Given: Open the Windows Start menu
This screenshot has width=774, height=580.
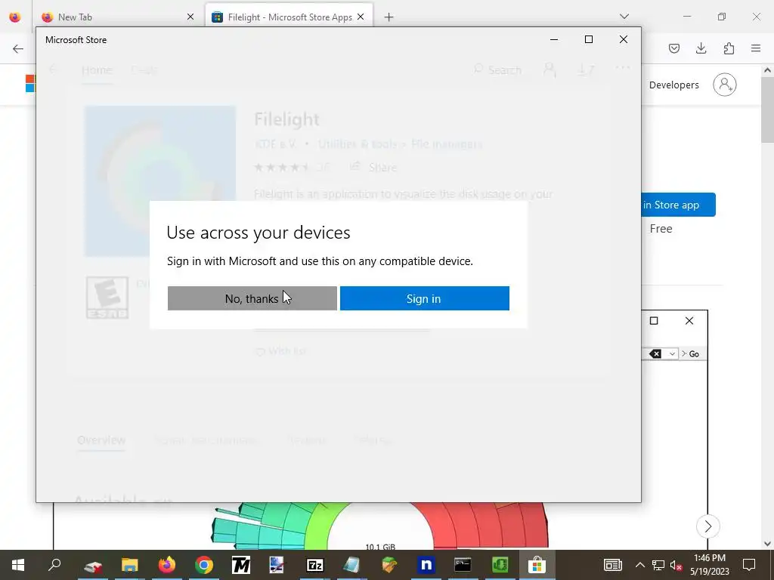Looking at the screenshot, I should (x=18, y=565).
